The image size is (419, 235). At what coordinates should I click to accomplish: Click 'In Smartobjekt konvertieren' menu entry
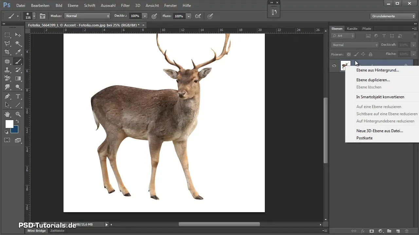tap(380, 97)
